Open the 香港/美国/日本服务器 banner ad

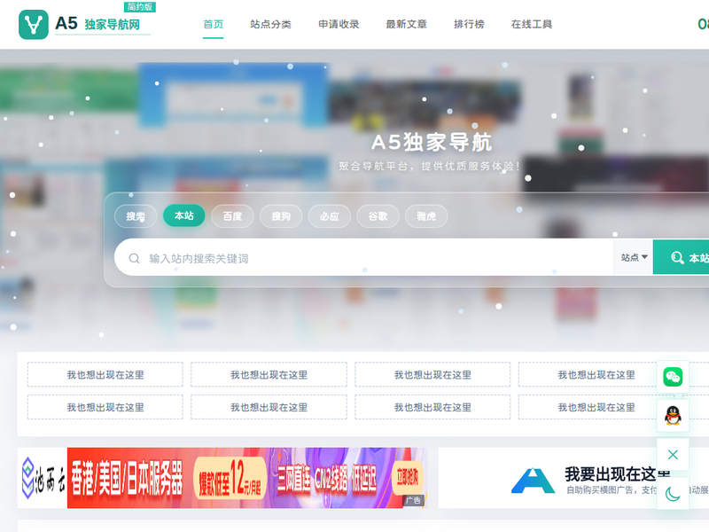[x=222, y=478]
